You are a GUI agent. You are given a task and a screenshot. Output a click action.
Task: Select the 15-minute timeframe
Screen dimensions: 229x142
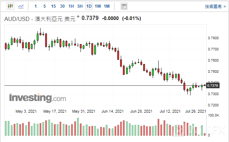click(53, 6)
